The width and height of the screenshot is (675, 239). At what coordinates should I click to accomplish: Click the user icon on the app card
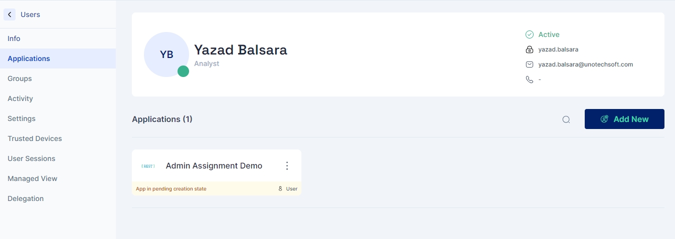(280, 189)
